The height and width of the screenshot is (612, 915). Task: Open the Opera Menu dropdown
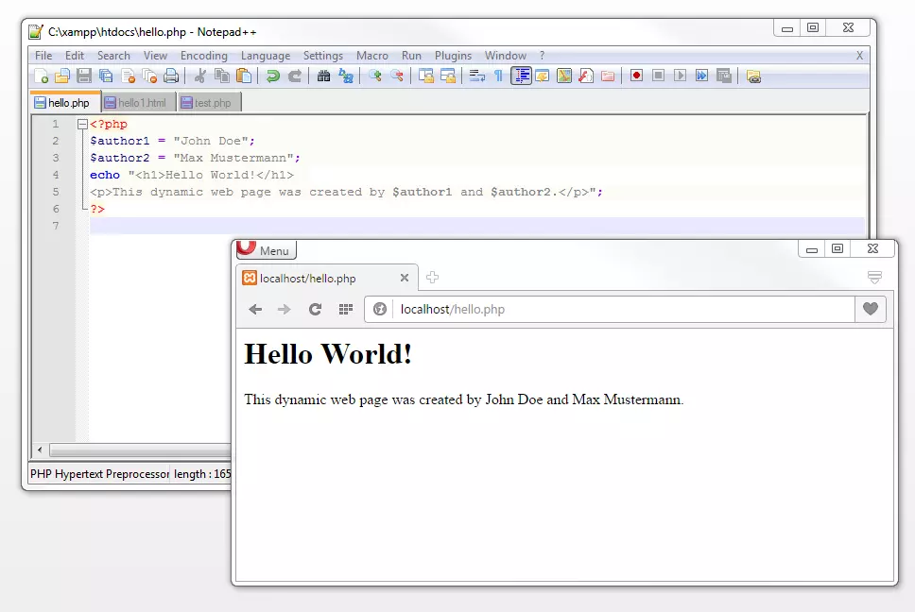(266, 249)
